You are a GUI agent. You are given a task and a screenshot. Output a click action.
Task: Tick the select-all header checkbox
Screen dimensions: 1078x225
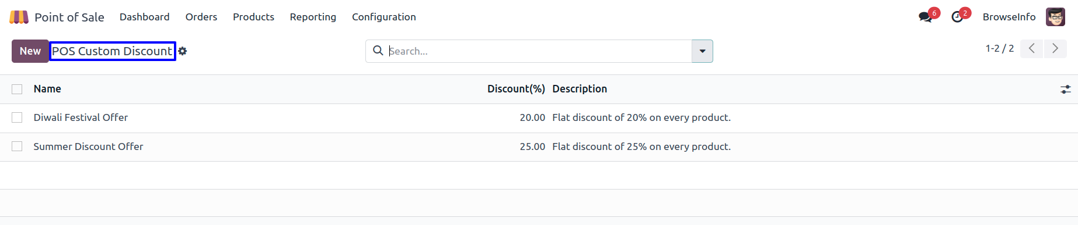17,89
